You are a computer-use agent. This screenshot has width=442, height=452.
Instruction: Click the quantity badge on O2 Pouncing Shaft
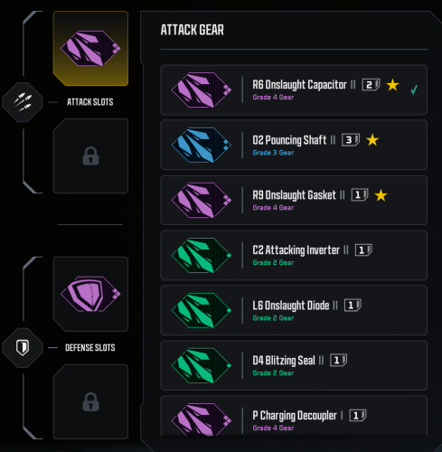(351, 140)
